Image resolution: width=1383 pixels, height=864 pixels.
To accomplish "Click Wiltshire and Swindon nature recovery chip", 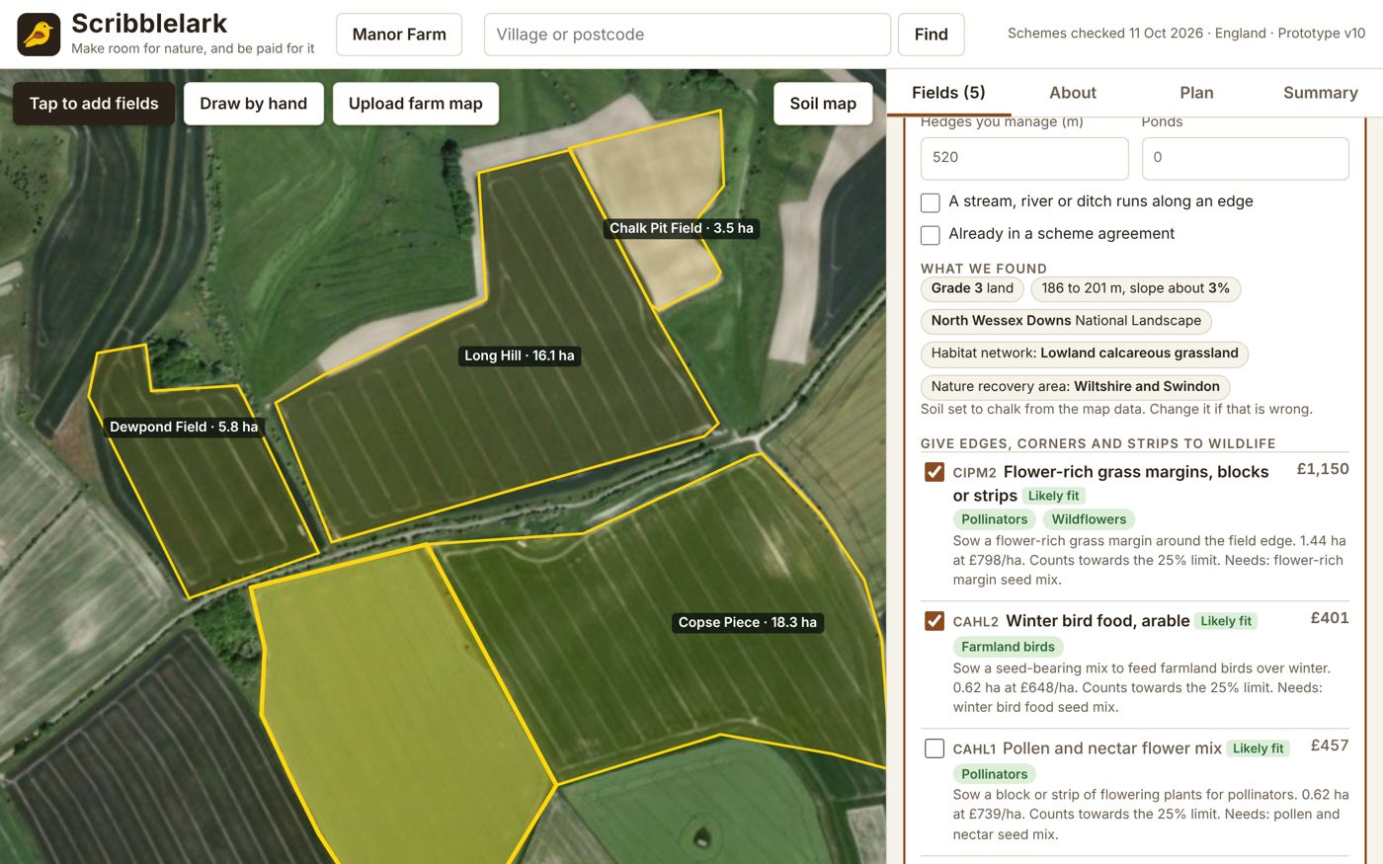I will tap(1076, 387).
